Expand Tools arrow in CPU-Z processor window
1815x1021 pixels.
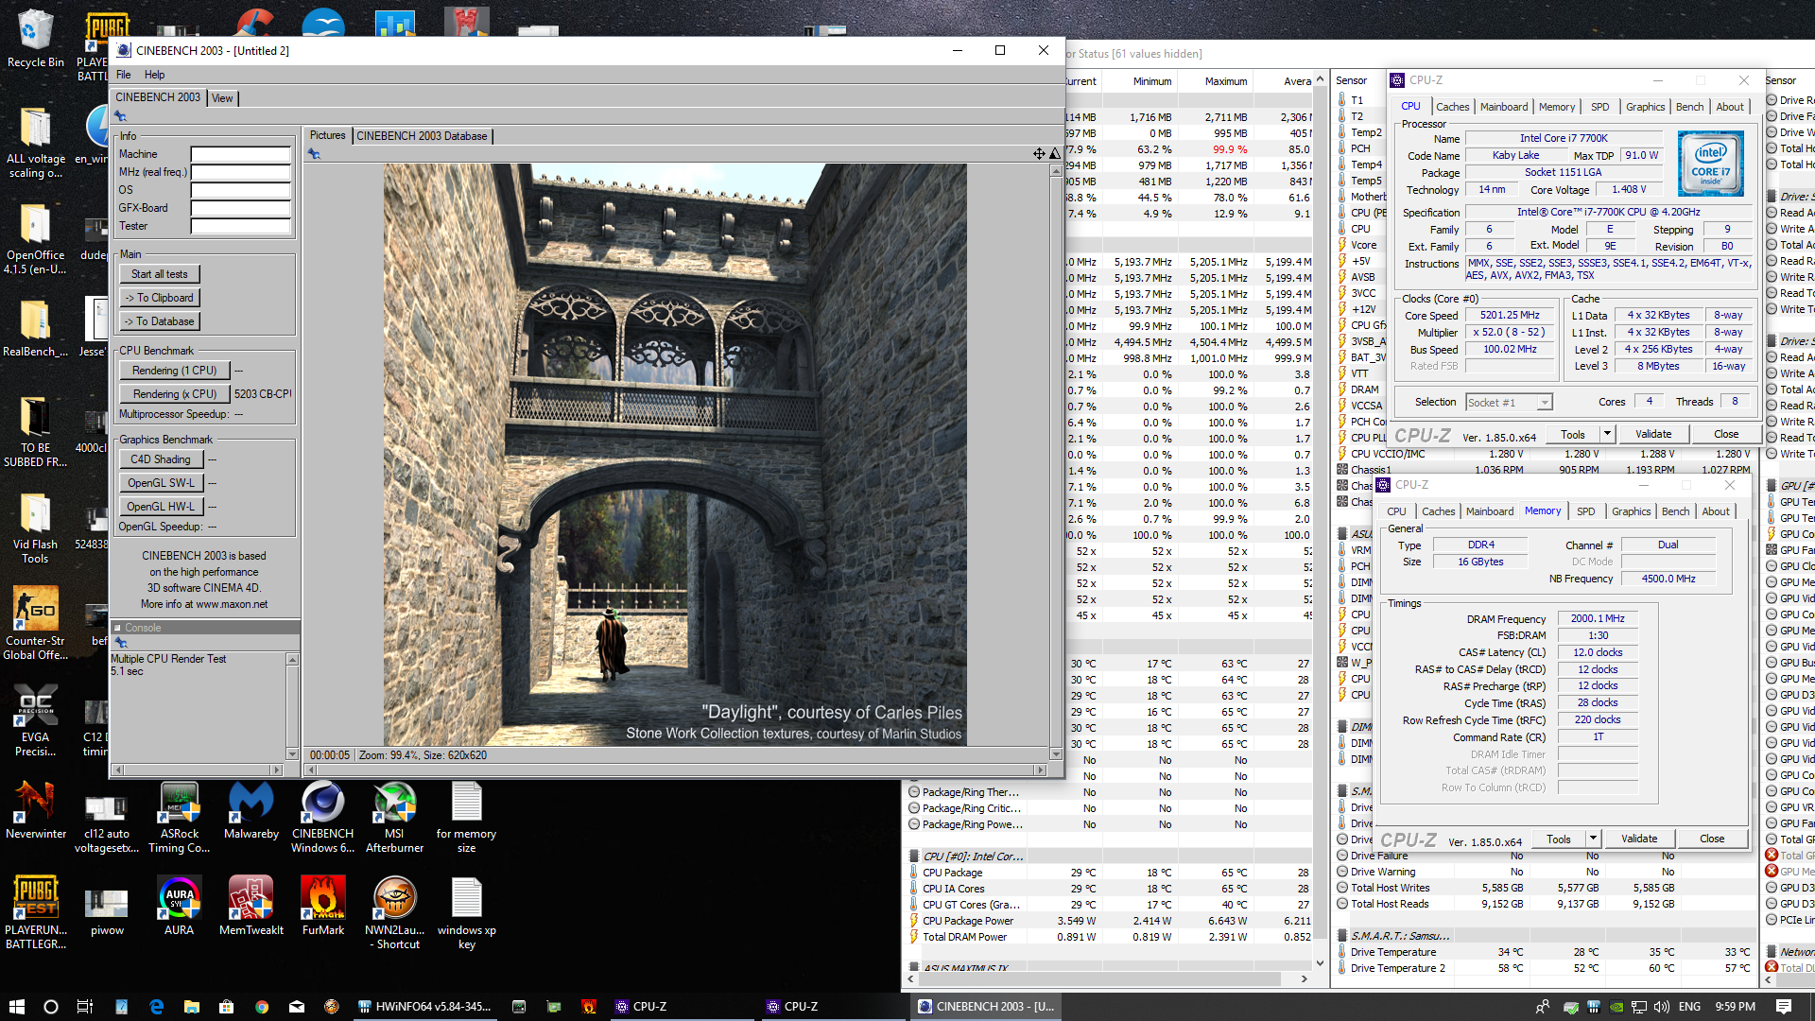1607,435
